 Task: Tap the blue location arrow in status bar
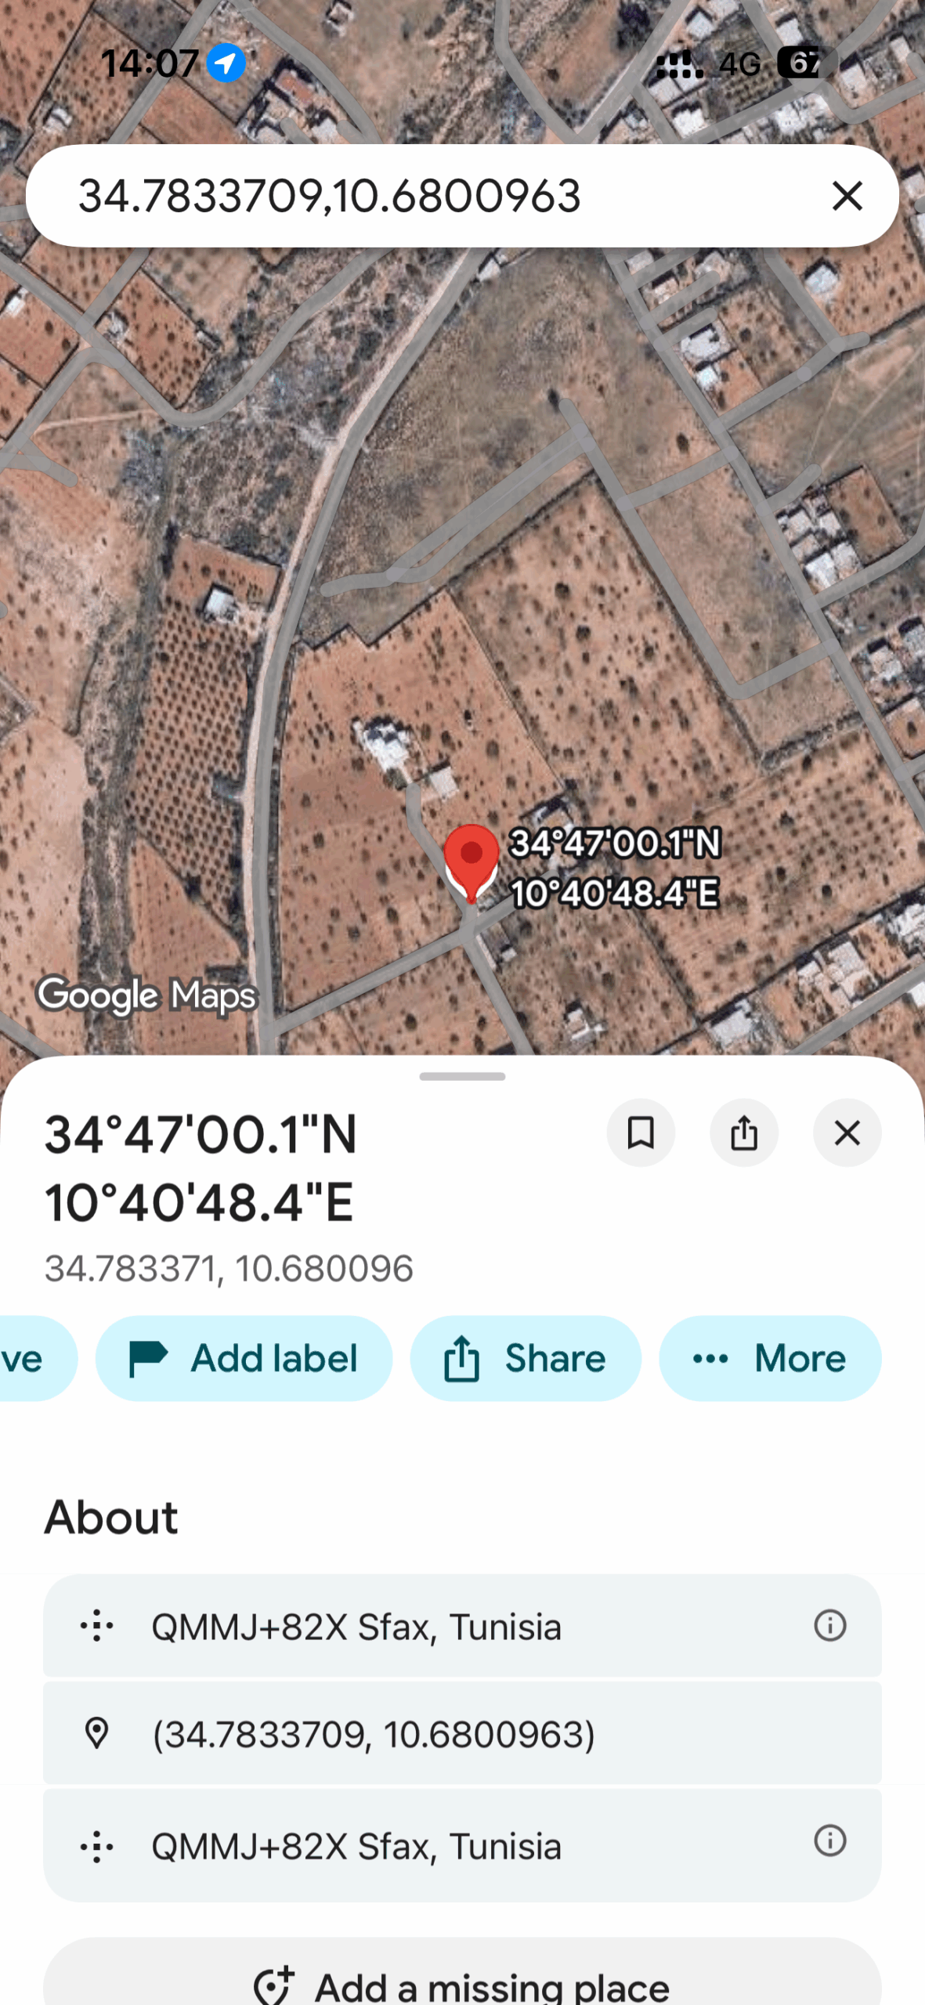tap(226, 63)
